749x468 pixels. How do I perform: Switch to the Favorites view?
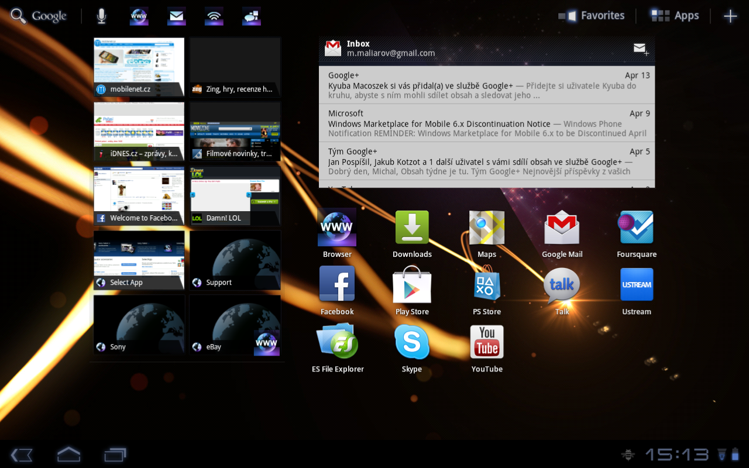click(592, 15)
